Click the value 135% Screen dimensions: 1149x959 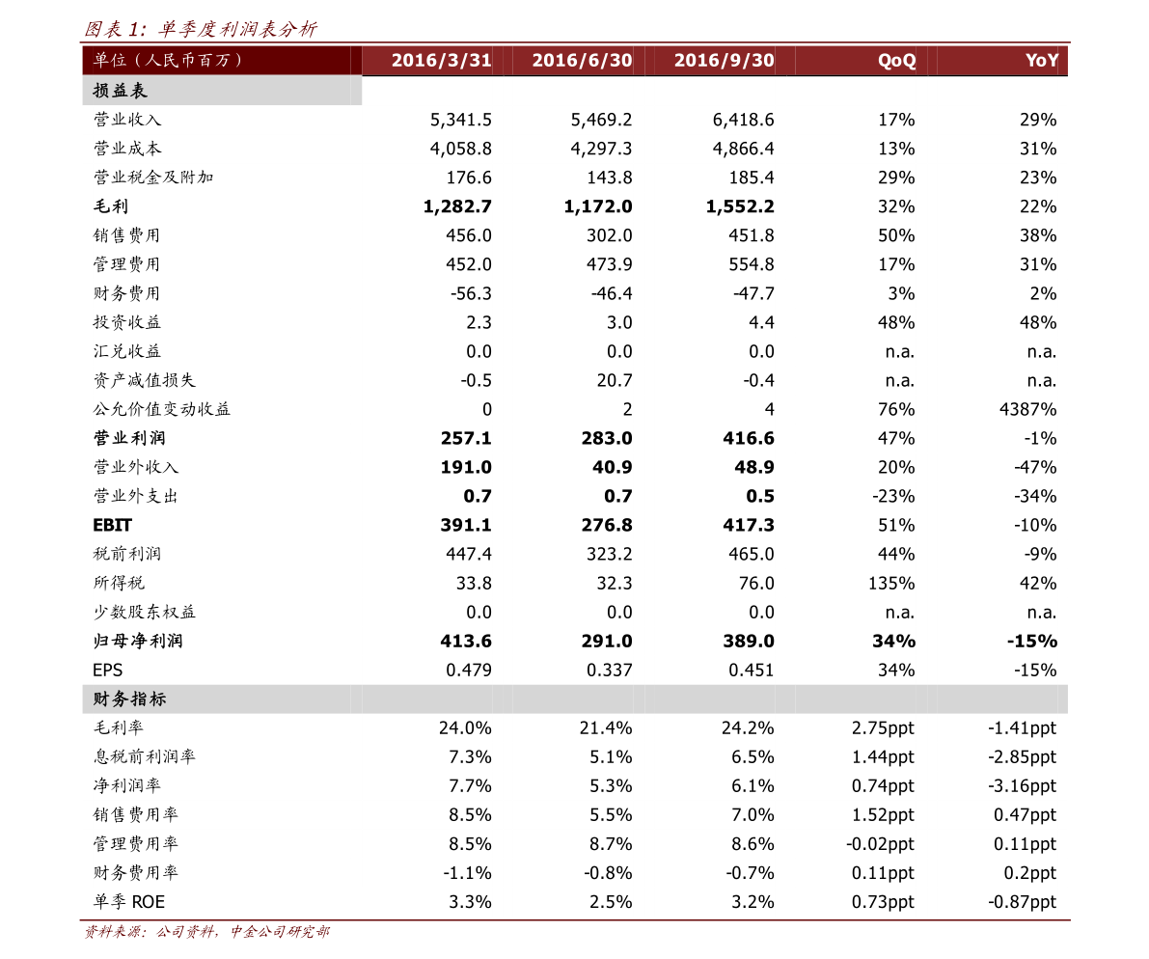pyautogui.click(x=891, y=583)
